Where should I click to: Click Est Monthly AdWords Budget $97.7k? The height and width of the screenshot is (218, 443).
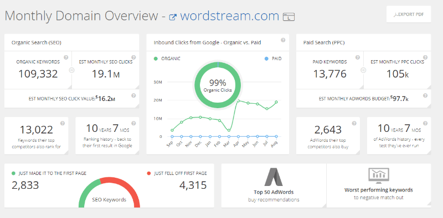(364, 99)
